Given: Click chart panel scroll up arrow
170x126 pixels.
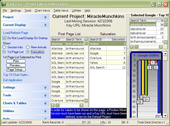Looking at the screenshot, I should pyautogui.click(x=165, y=54).
